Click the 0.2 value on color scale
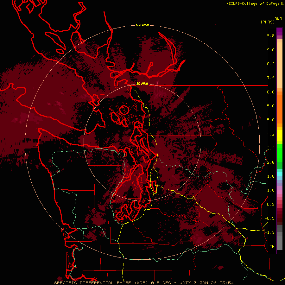Viewport: 285px width, 285px height. pyautogui.click(x=271, y=205)
